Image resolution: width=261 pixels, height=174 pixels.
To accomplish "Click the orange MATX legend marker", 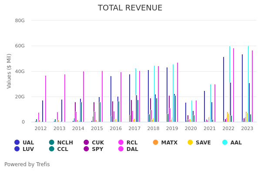I will tap(156, 142).
